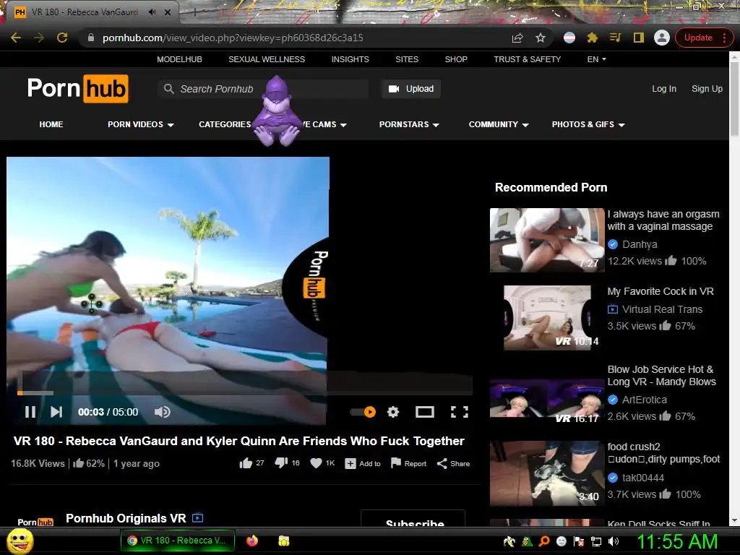Mute the tab via its speaker icon
This screenshot has width=740, height=555.
[x=152, y=12]
